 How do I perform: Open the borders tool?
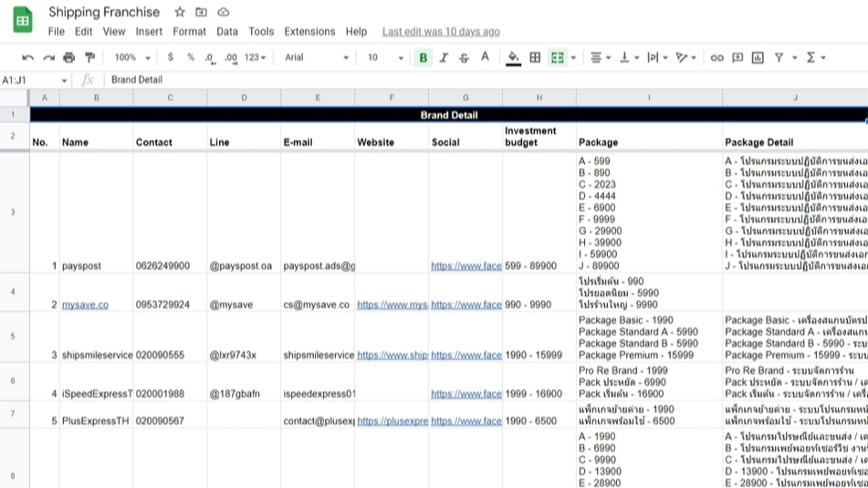(x=535, y=57)
